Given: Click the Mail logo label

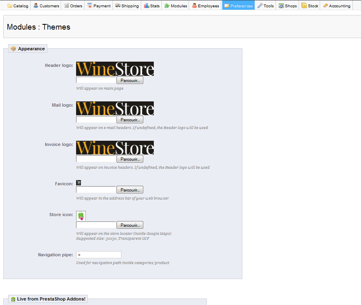Looking at the screenshot, I should point(62,105).
